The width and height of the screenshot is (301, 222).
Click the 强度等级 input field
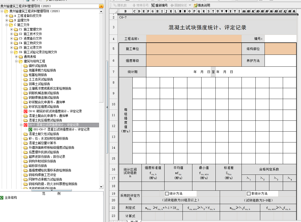pos(194,61)
